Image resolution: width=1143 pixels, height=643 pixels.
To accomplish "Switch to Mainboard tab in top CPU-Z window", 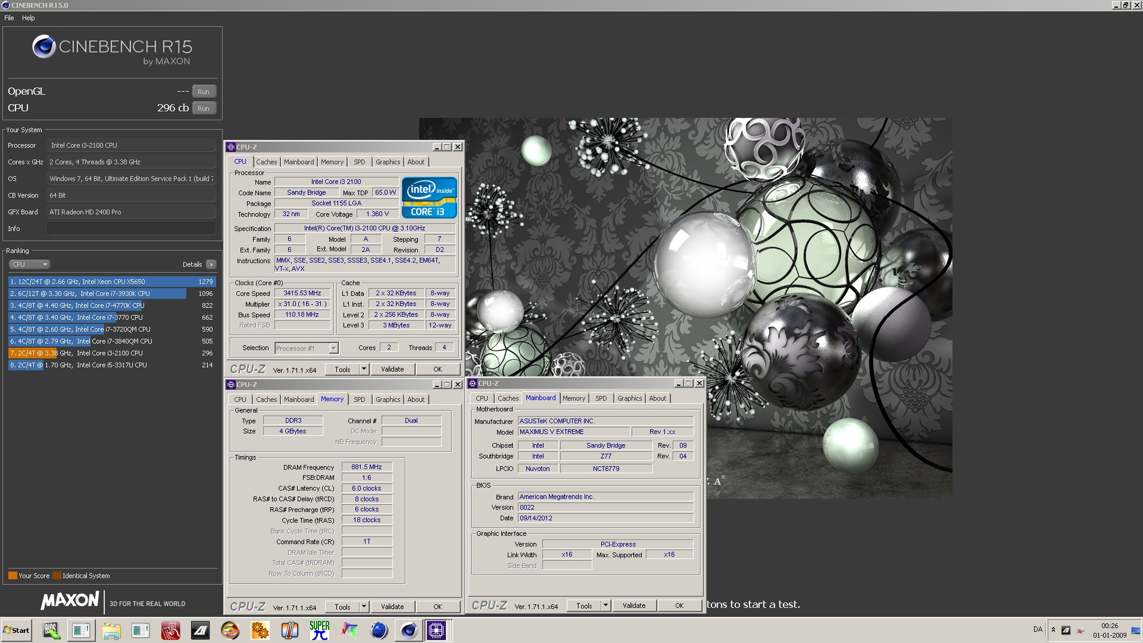I will click(x=299, y=162).
